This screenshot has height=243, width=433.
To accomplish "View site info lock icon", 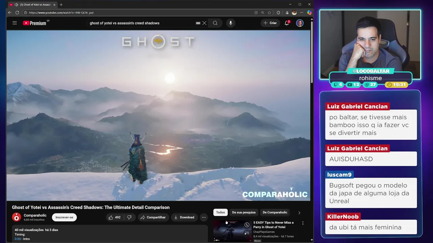I will click(x=25, y=12).
